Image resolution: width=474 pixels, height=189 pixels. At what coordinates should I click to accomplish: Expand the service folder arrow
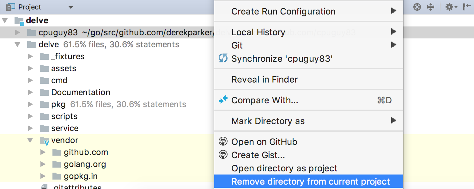[30, 129]
